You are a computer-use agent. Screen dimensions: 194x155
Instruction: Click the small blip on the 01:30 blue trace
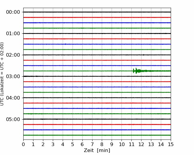pyautogui.click(x=65, y=44)
